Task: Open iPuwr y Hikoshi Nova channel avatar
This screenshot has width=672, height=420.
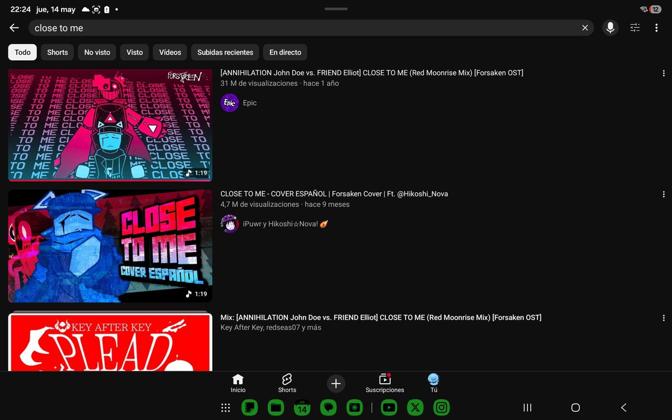Action: (230, 224)
